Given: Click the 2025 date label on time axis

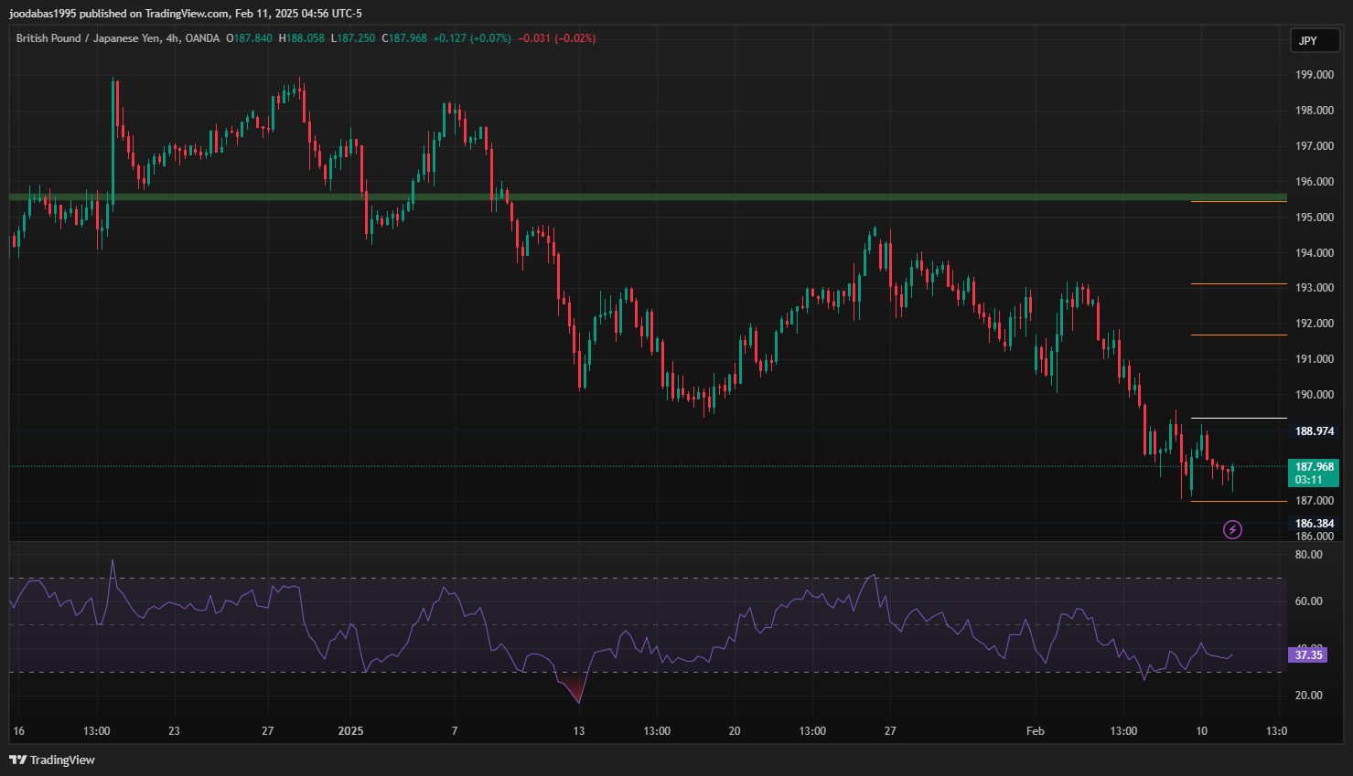Looking at the screenshot, I should 350,731.
